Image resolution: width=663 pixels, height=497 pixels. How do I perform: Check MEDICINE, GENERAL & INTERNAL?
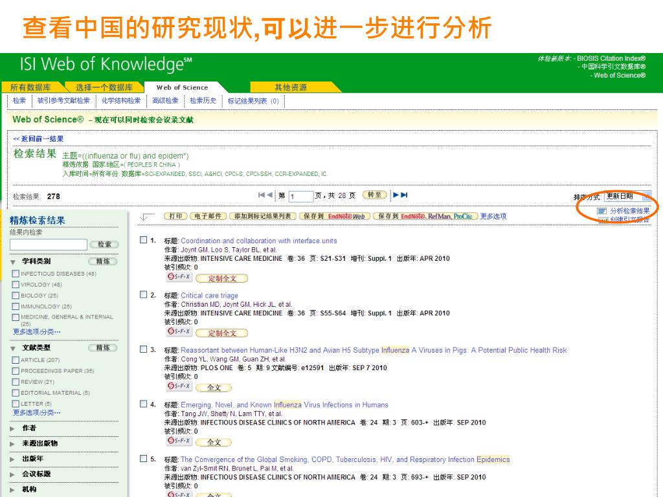[16, 317]
